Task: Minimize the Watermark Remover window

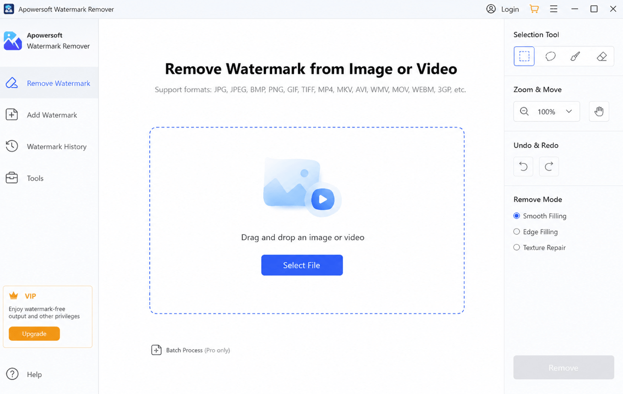Action: point(575,9)
